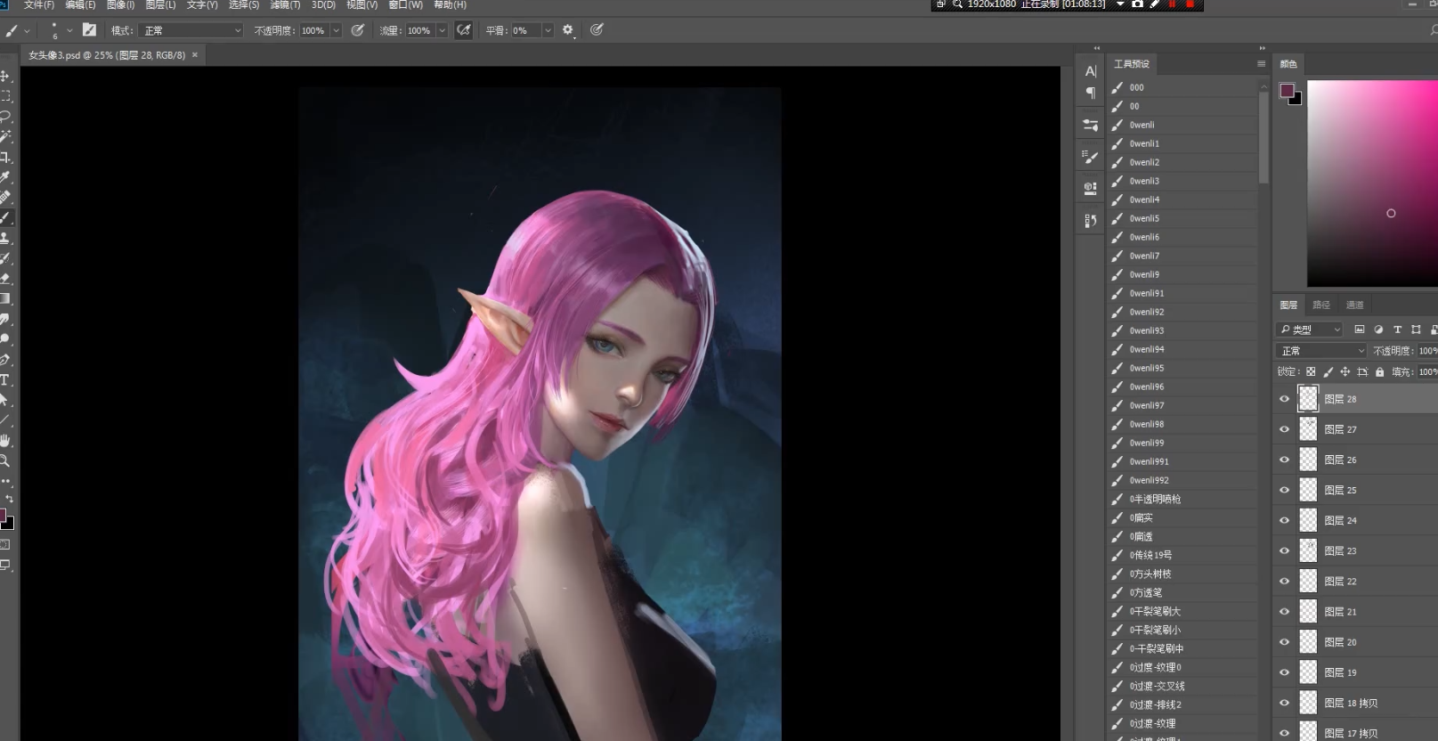Screen dimensions: 1438x741
Task: Click the 流量 flow value field
Action: [419, 30]
